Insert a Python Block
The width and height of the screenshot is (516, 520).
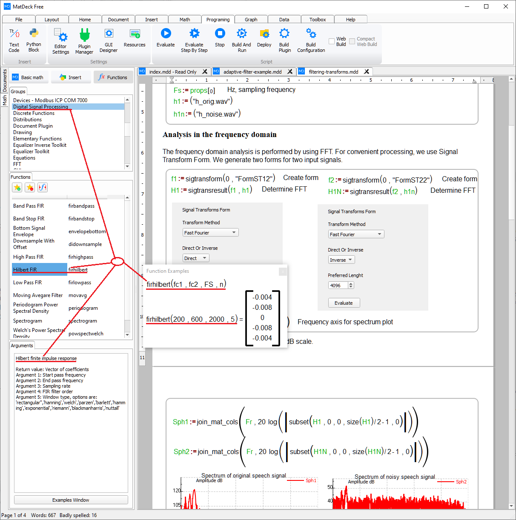tap(34, 40)
